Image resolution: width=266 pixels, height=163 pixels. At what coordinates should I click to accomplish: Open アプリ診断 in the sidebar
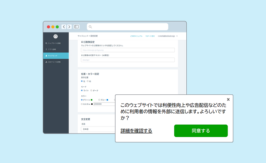point(51,49)
